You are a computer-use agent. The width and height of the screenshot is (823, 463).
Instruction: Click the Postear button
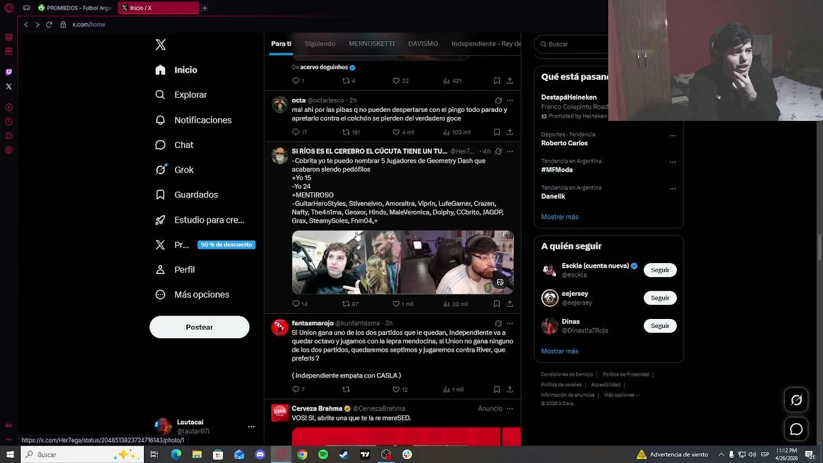pyautogui.click(x=199, y=327)
